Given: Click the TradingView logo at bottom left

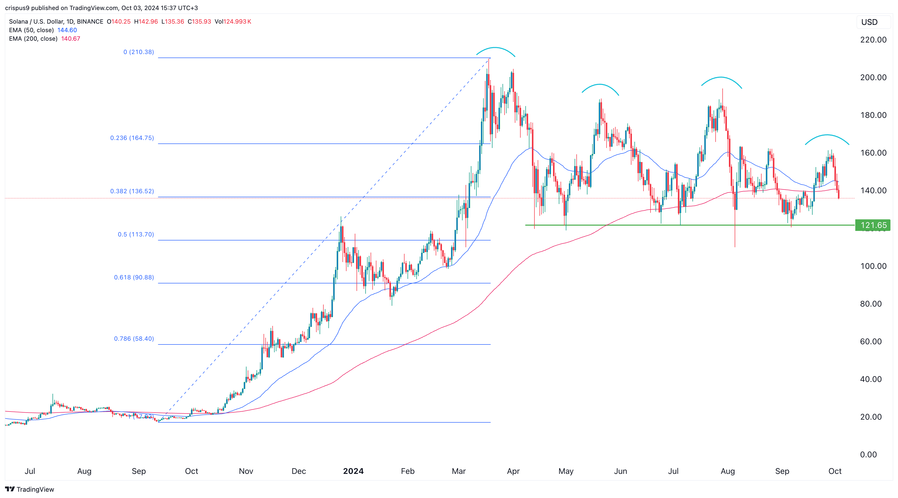Looking at the screenshot, I should pyautogui.click(x=30, y=489).
